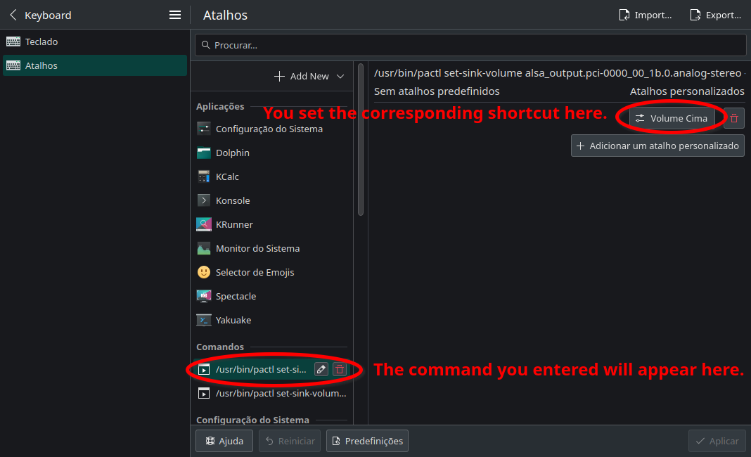Go back using the Keyboard back arrow
Viewport: 751px width, 457px height.
click(13, 15)
